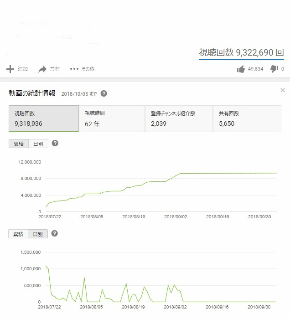Click the 追加 text label

(x=23, y=69)
